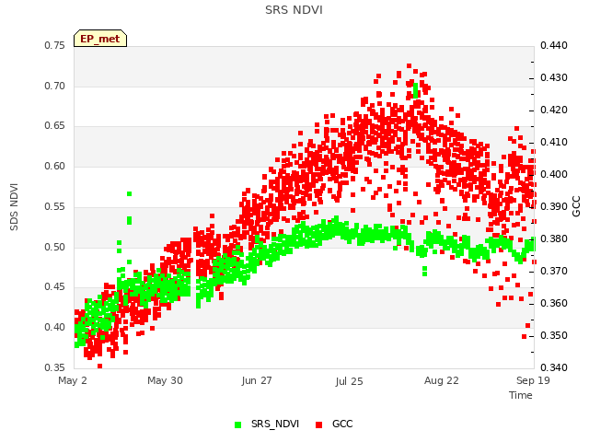This screenshot has height=442, width=589.
Task: Click the 0.370 right axis value
Action: pos(554,272)
